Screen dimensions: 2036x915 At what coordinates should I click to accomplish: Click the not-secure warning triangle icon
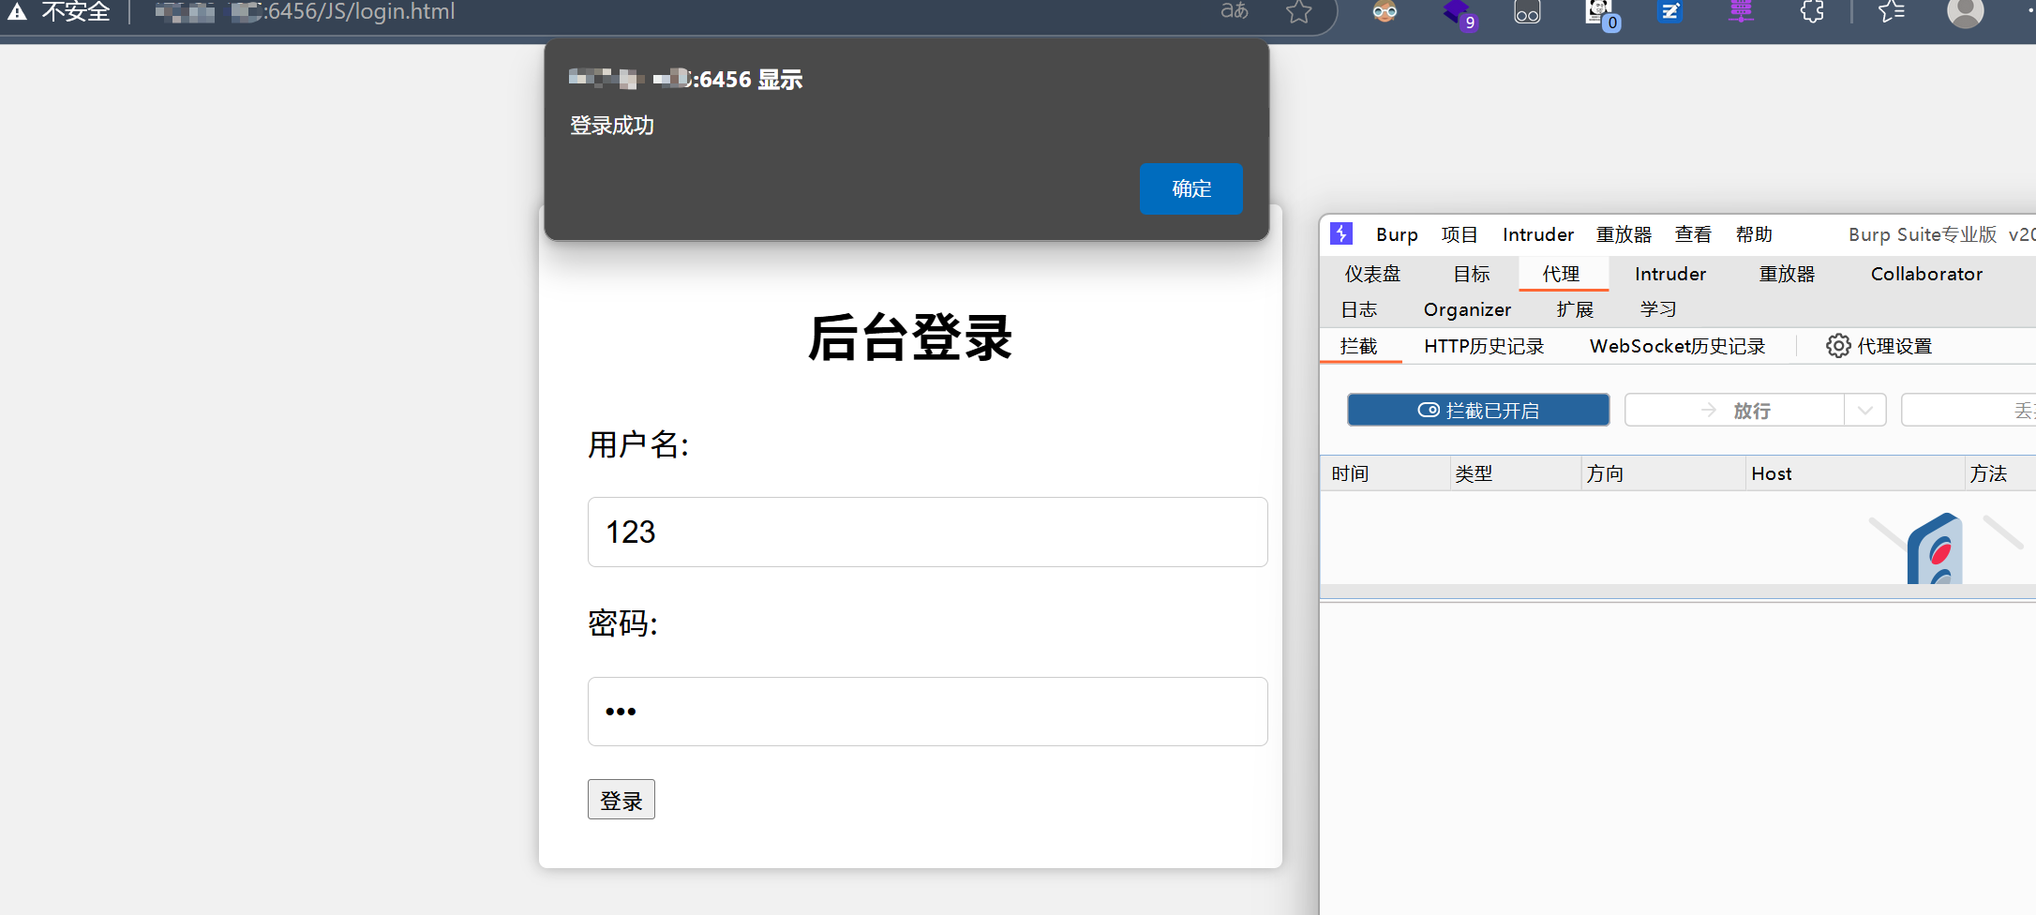[x=17, y=11]
